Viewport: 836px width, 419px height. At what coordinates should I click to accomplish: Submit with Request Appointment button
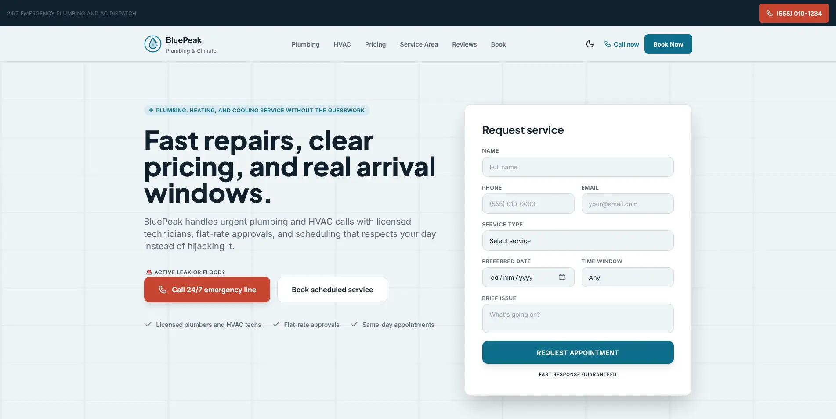[x=578, y=352]
